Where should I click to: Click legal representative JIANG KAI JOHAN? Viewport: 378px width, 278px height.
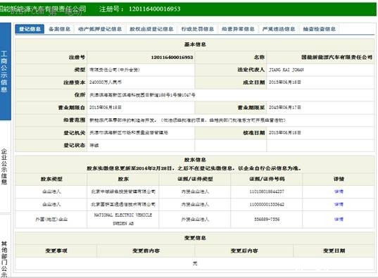pos(286,70)
